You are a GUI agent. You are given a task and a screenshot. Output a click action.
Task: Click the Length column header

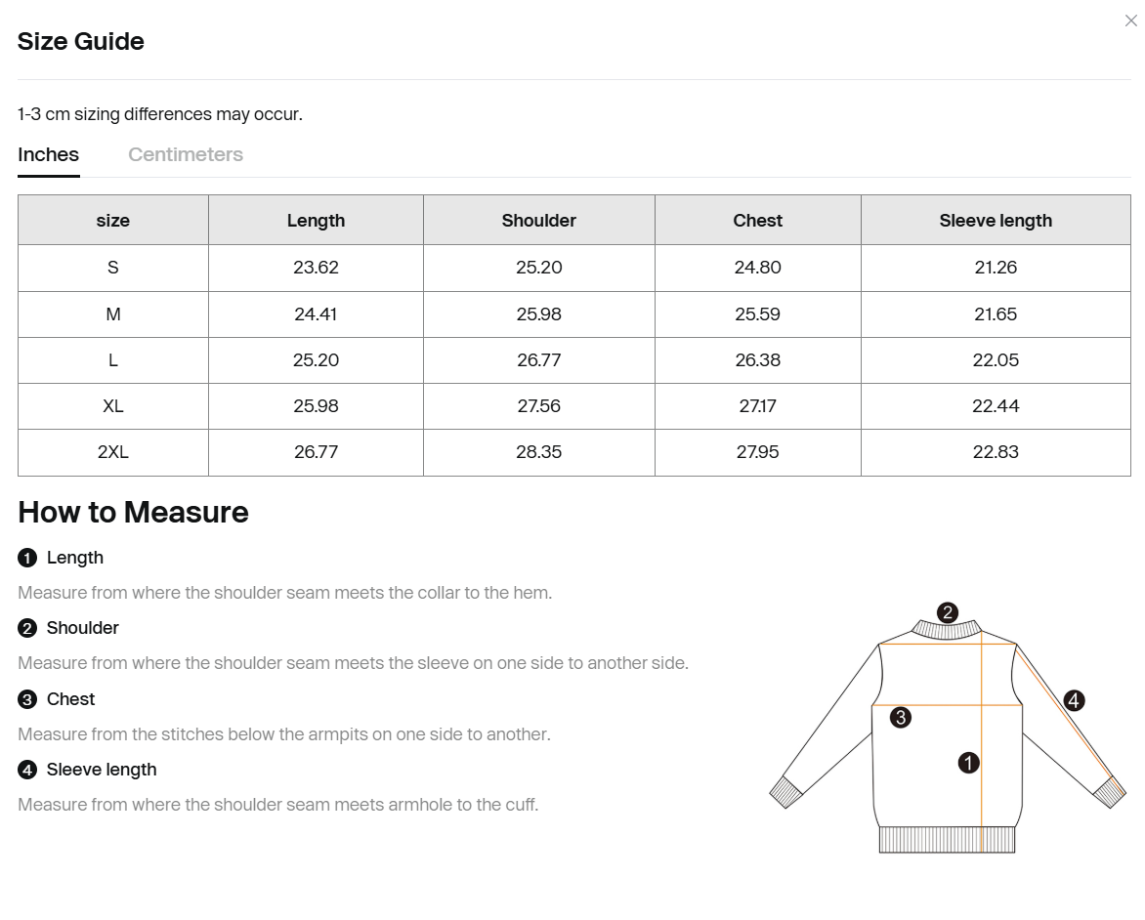click(x=316, y=221)
